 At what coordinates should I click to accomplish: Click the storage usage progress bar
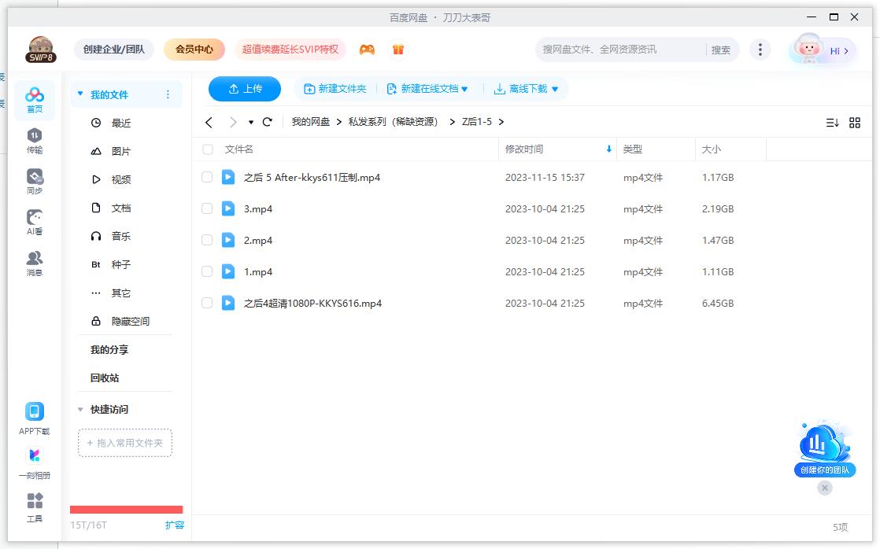tap(125, 509)
